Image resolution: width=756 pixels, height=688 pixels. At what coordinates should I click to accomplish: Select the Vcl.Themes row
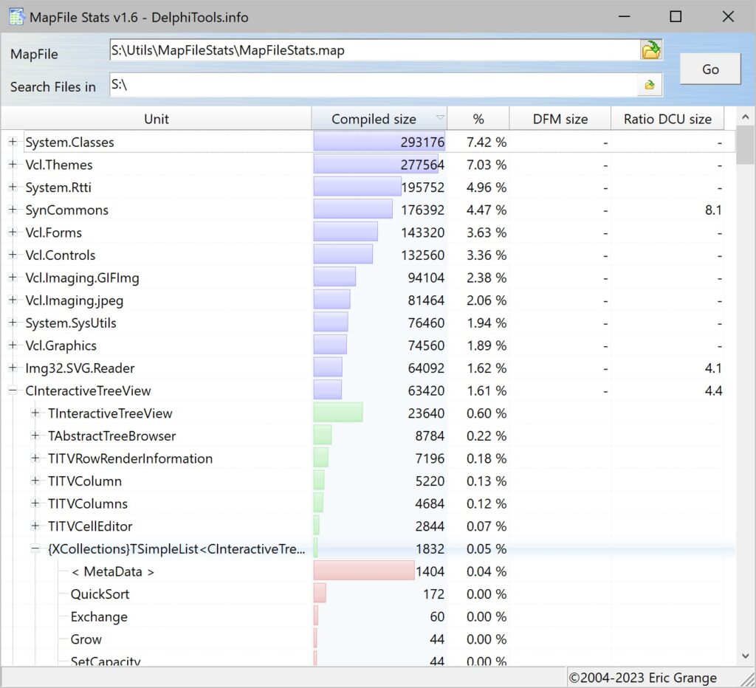(x=368, y=165)
